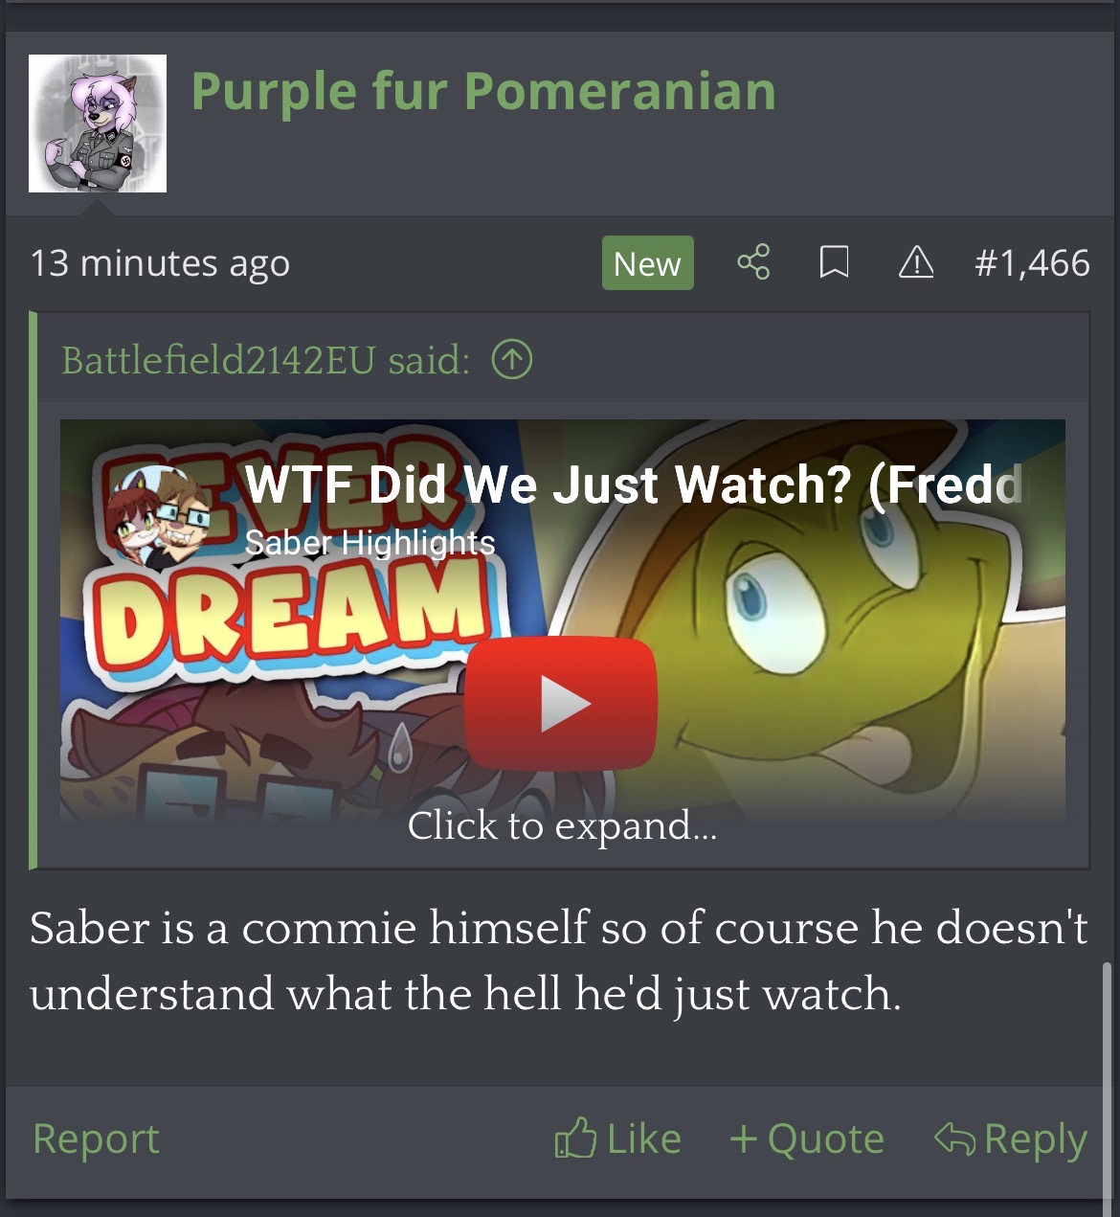Viewport: 1120px width, 1217px height.
Task: Play the YouTube video with the red button
Action: pos(561,704)
